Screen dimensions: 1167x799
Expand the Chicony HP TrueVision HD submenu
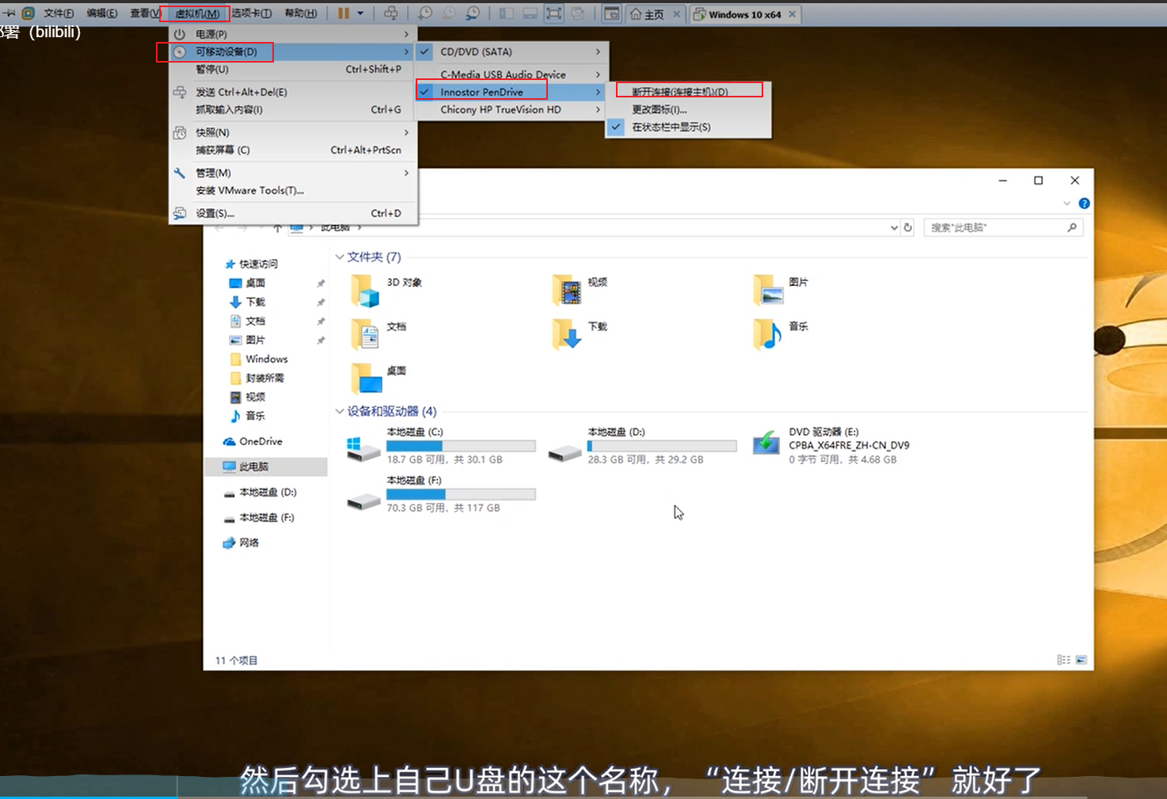click(x=512, y=109)
